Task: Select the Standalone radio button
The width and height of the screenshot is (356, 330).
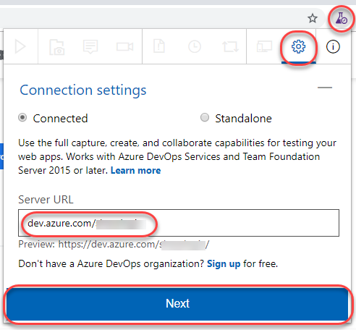Action: tap(205, 117)
